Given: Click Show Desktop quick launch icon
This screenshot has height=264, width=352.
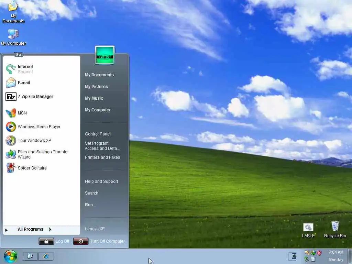Looking at the screenshot, I should [30, 256].
